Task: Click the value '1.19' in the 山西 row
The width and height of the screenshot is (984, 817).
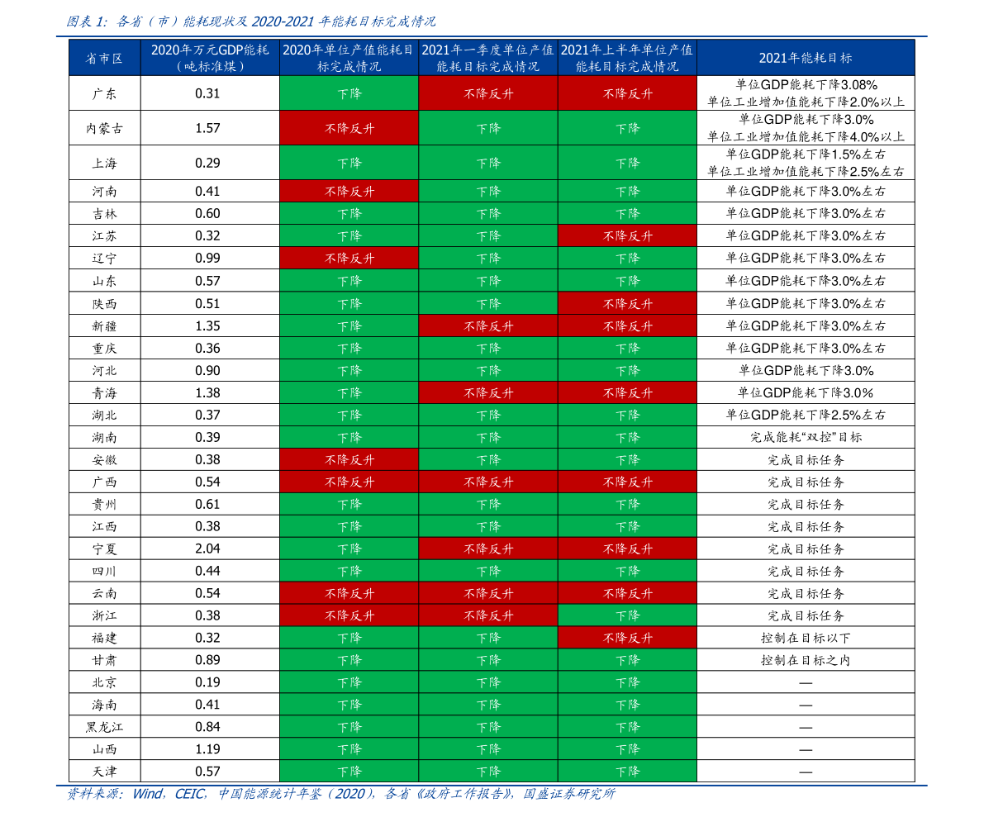Action: (207, 748)
